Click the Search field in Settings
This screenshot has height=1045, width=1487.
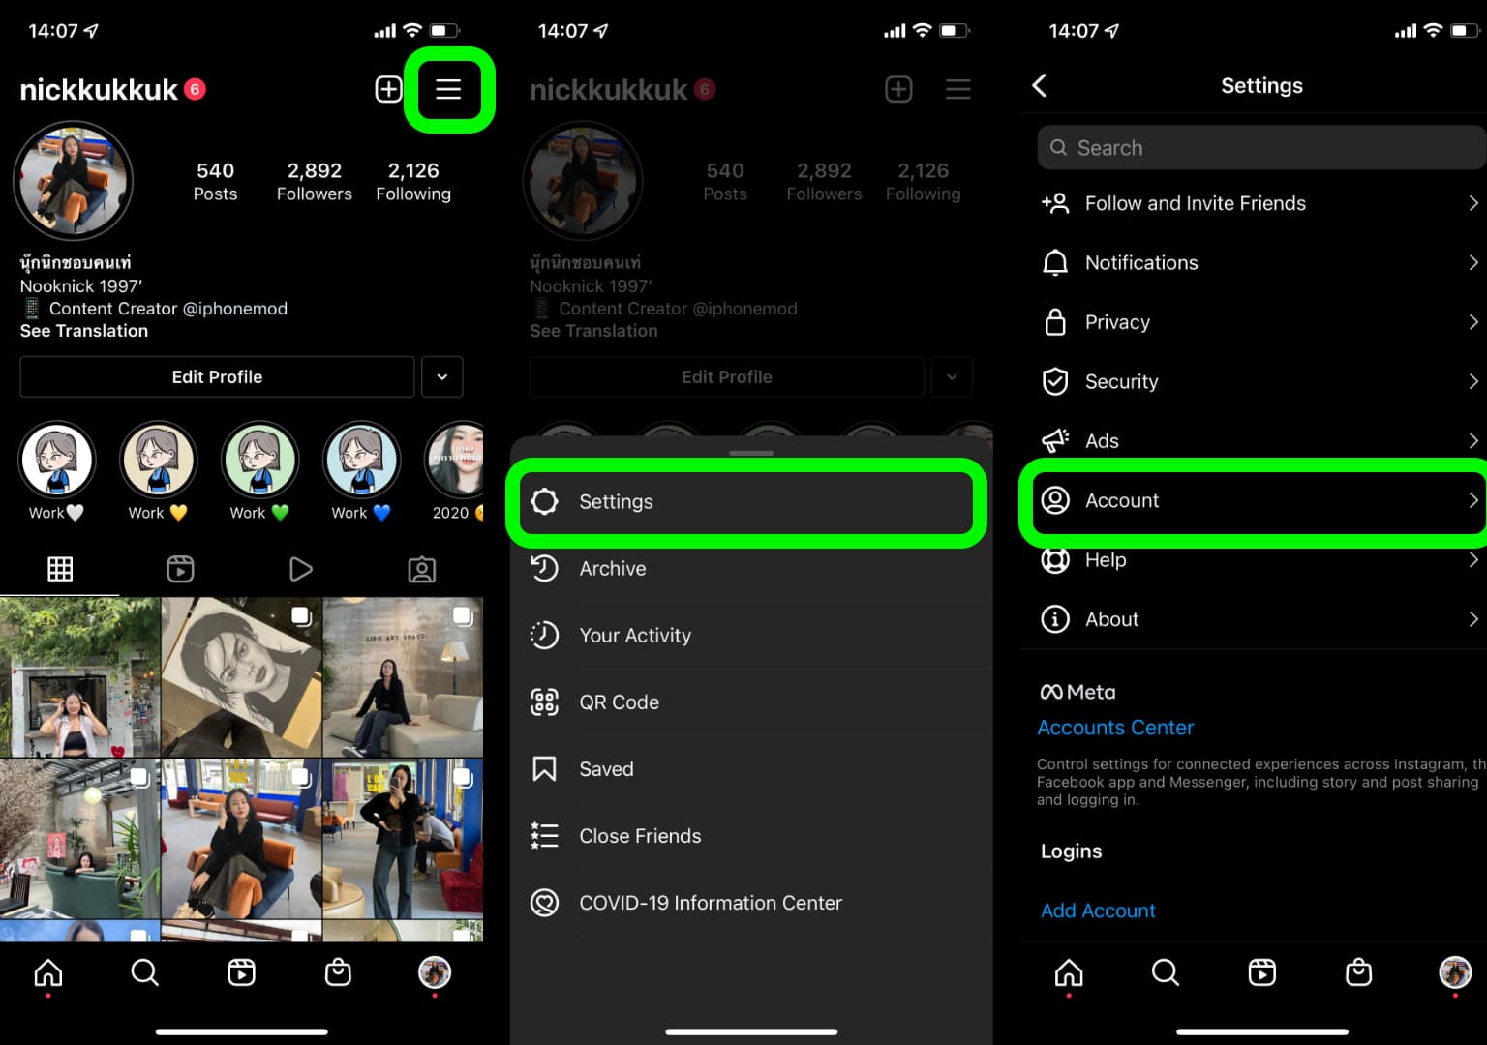[x=1259, y=148]
